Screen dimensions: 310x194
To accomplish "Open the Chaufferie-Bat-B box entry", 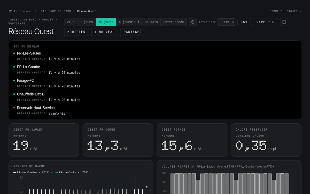I will pyautogui.click(x=31, y=94).
